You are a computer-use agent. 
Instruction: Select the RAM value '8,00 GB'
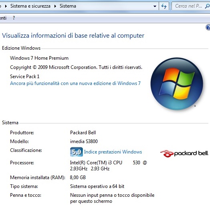78,178
